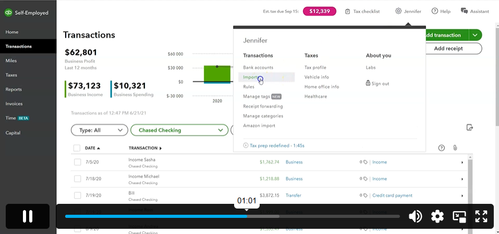Click the Help question mark icon
The height and width of the screenshot is (234, 499).
tap(434, 11)
